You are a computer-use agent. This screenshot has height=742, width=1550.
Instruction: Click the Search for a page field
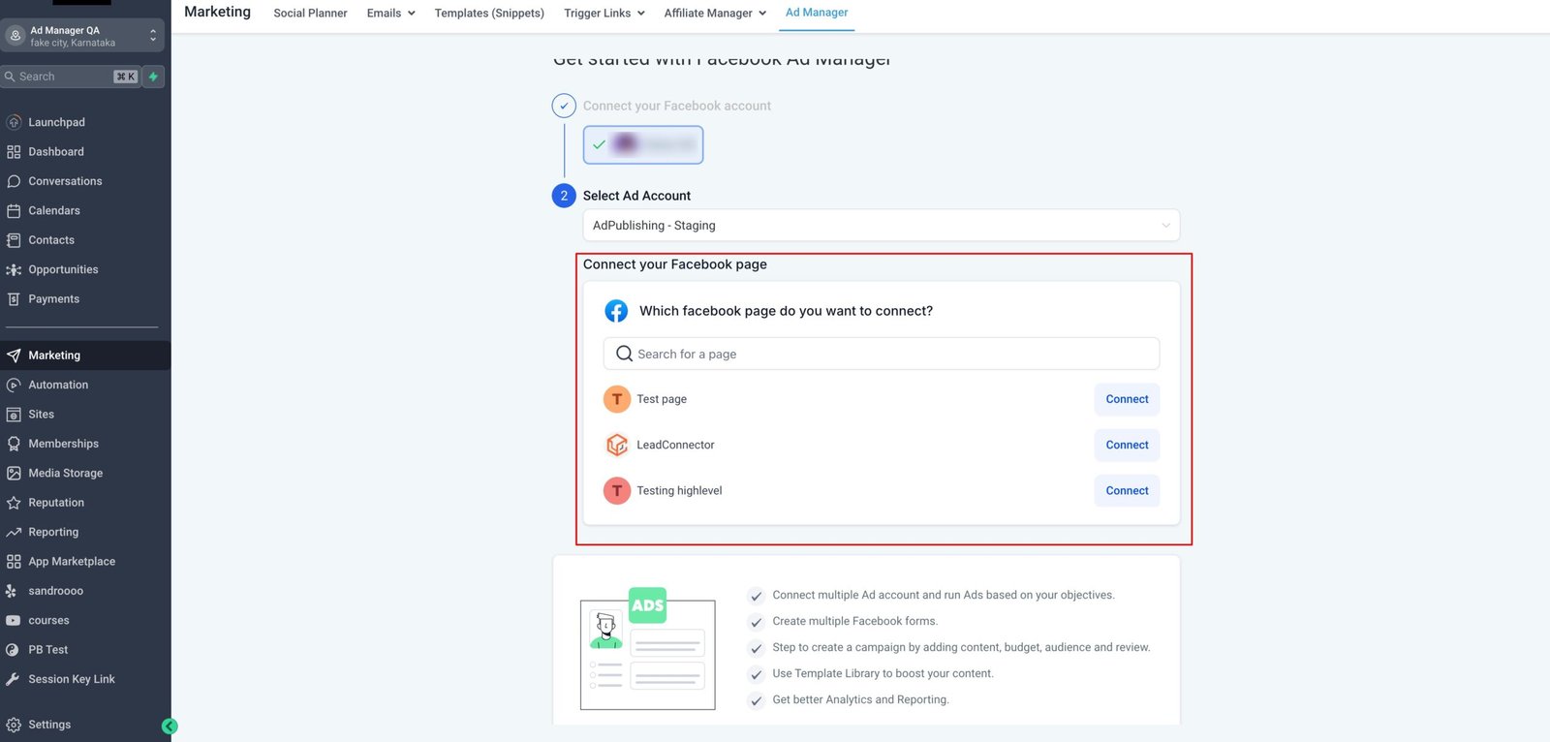[881, 355]
